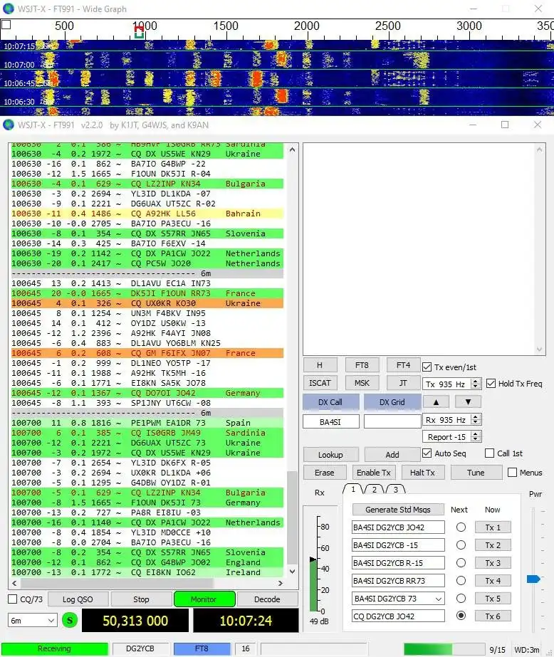The width and height of the screenshot is (554, 657).
Task: Select Next radio for Tx 5 message
Action: coord(461,599)
